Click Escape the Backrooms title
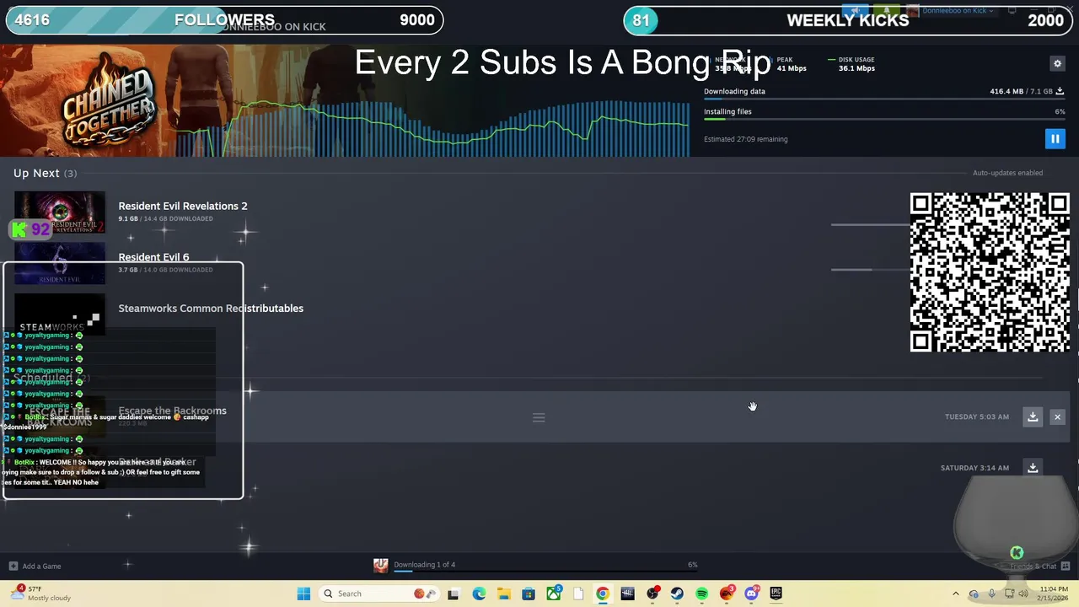 coord(172,411)
